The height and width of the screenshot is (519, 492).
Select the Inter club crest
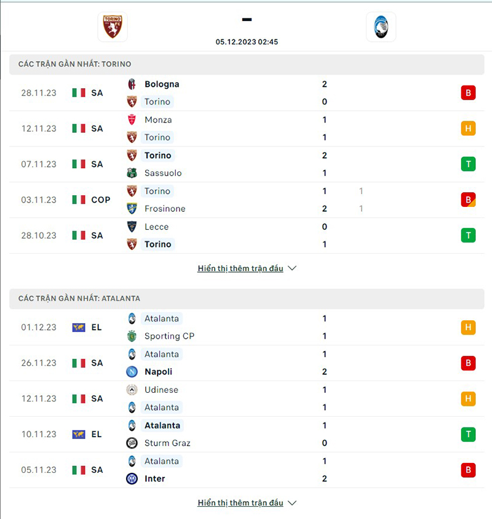click(131, 478)
